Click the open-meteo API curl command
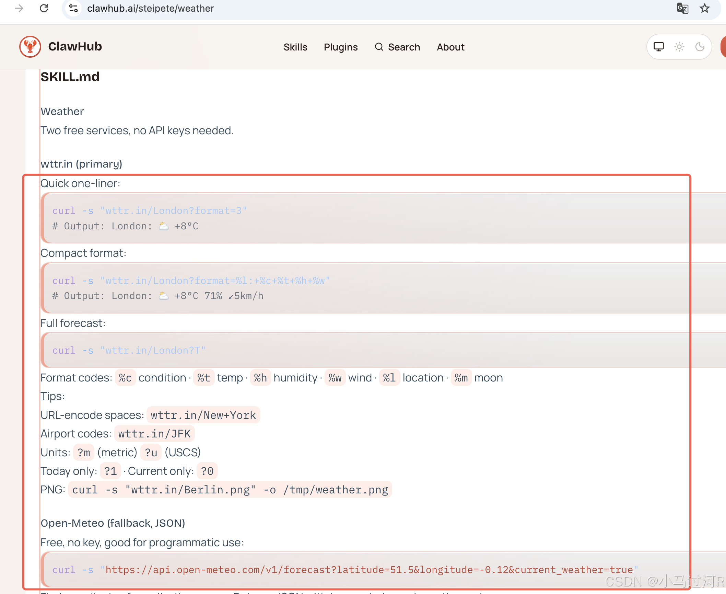 click(344, 570)
